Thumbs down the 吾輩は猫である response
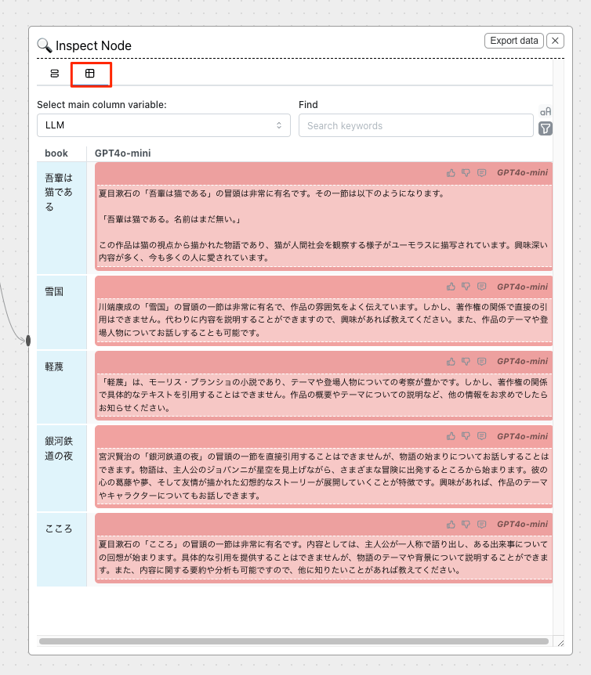The width and height of the screenshot is (591, 675). [x=466, y=173]
